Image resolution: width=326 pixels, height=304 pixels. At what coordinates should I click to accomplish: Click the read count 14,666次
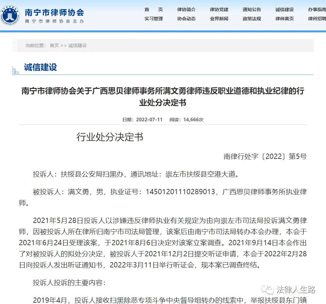(x=193, y=120)
